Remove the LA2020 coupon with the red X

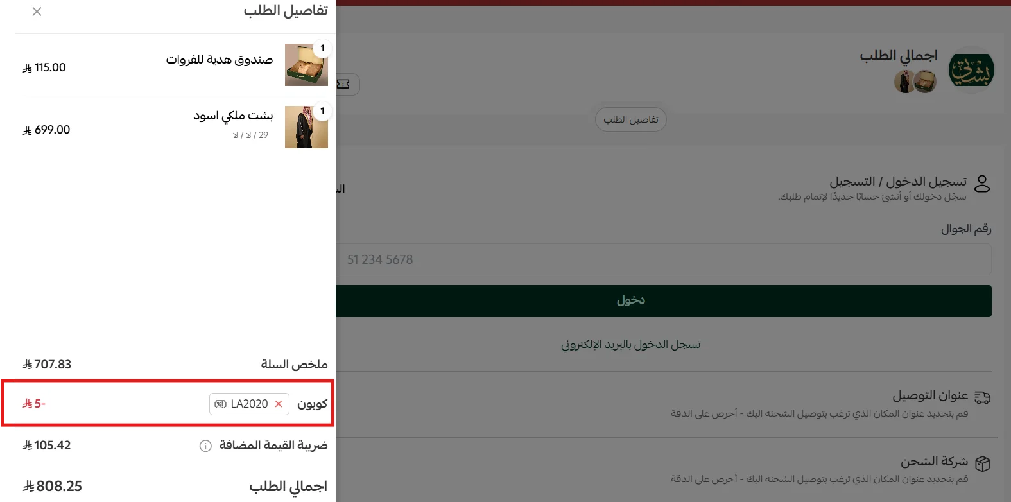pyautogui.click(x=279, y=404)
